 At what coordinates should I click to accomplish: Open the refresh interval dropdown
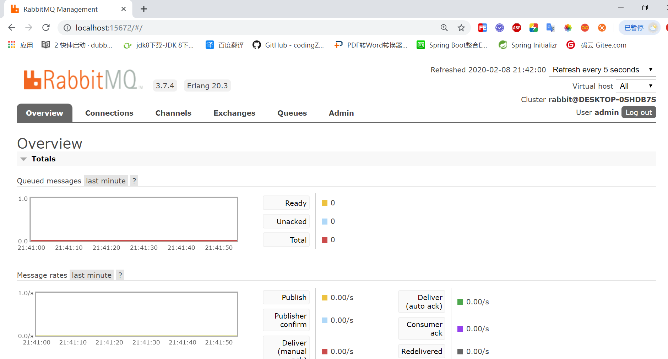602,70
